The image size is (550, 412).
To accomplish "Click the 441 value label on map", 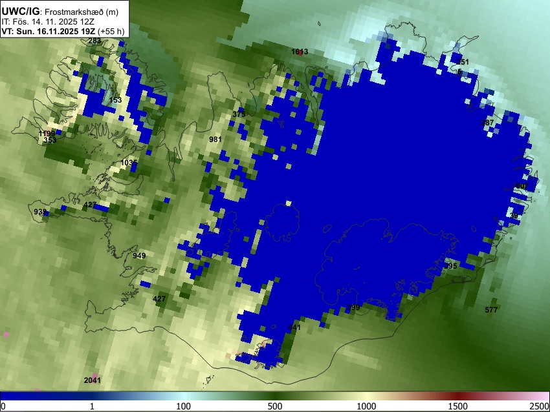I will (294, 327).
